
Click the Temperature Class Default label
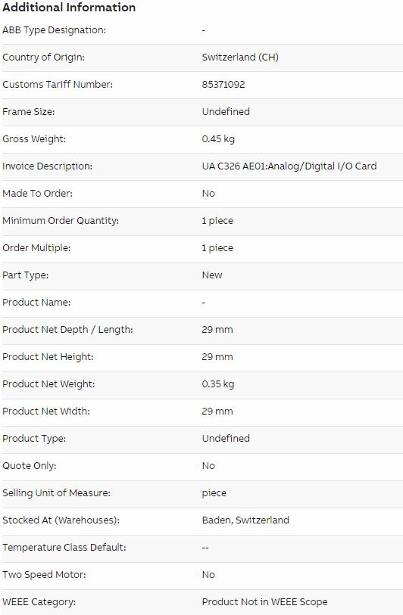coord(64,548)
